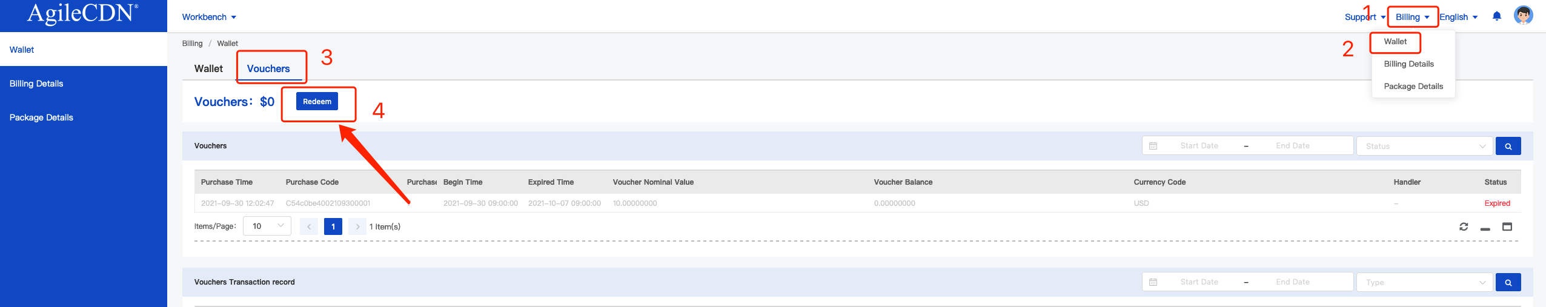Choose Package Details from the Billing dropdown menu
Image resolution: width=1546 pixels, height=307 pixels.
click(x=1413, y=86)
